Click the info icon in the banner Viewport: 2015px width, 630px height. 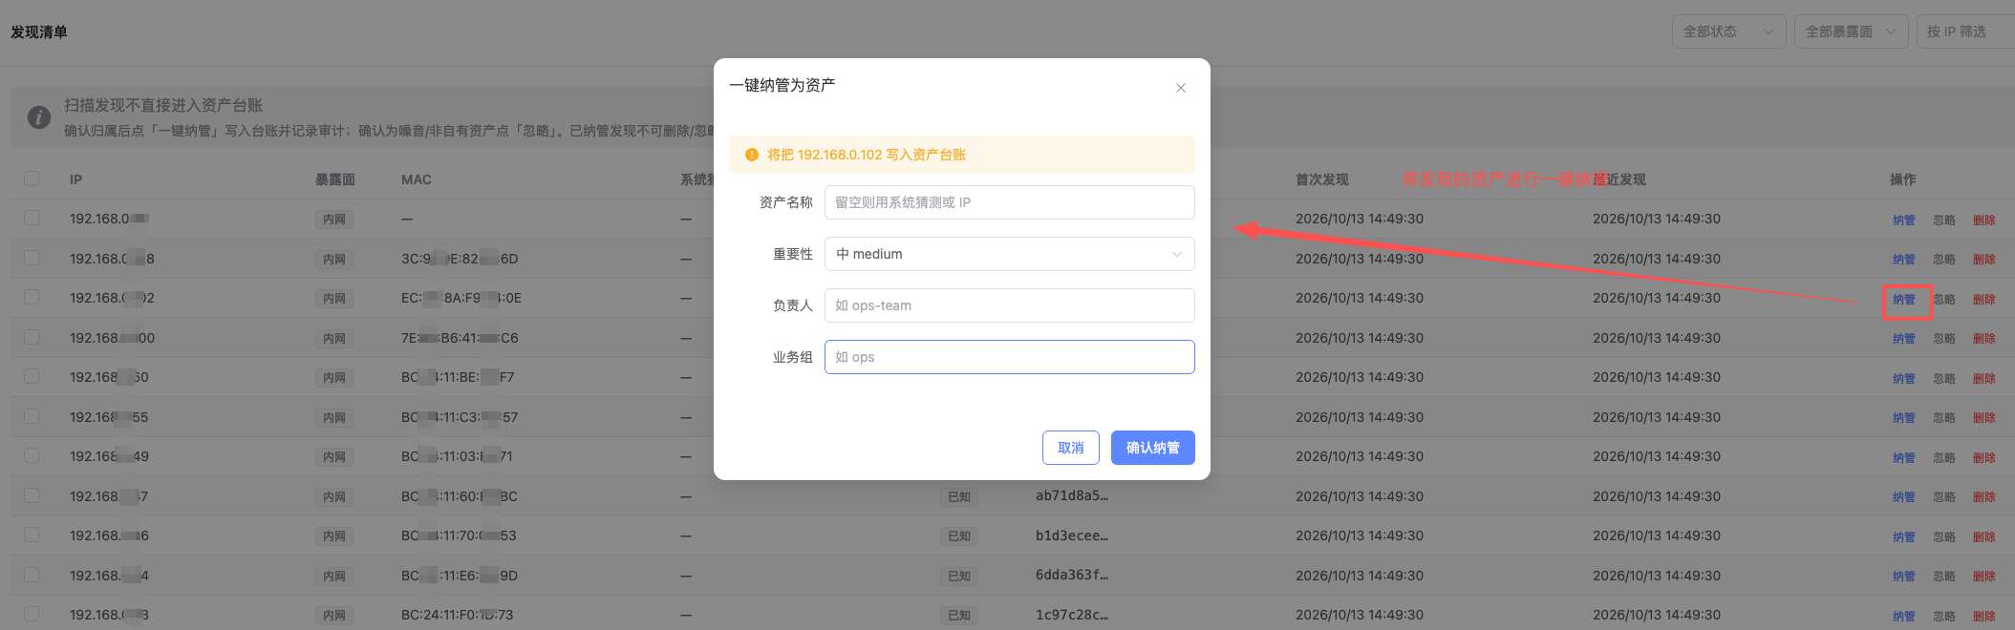pyautogui.click(x=39, y=117)
